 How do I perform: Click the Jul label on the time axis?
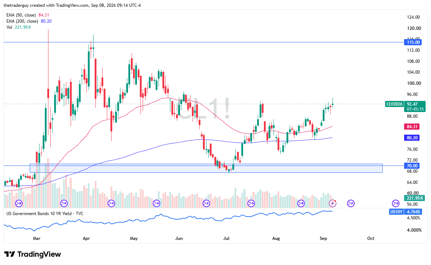[x=227, y=238]
